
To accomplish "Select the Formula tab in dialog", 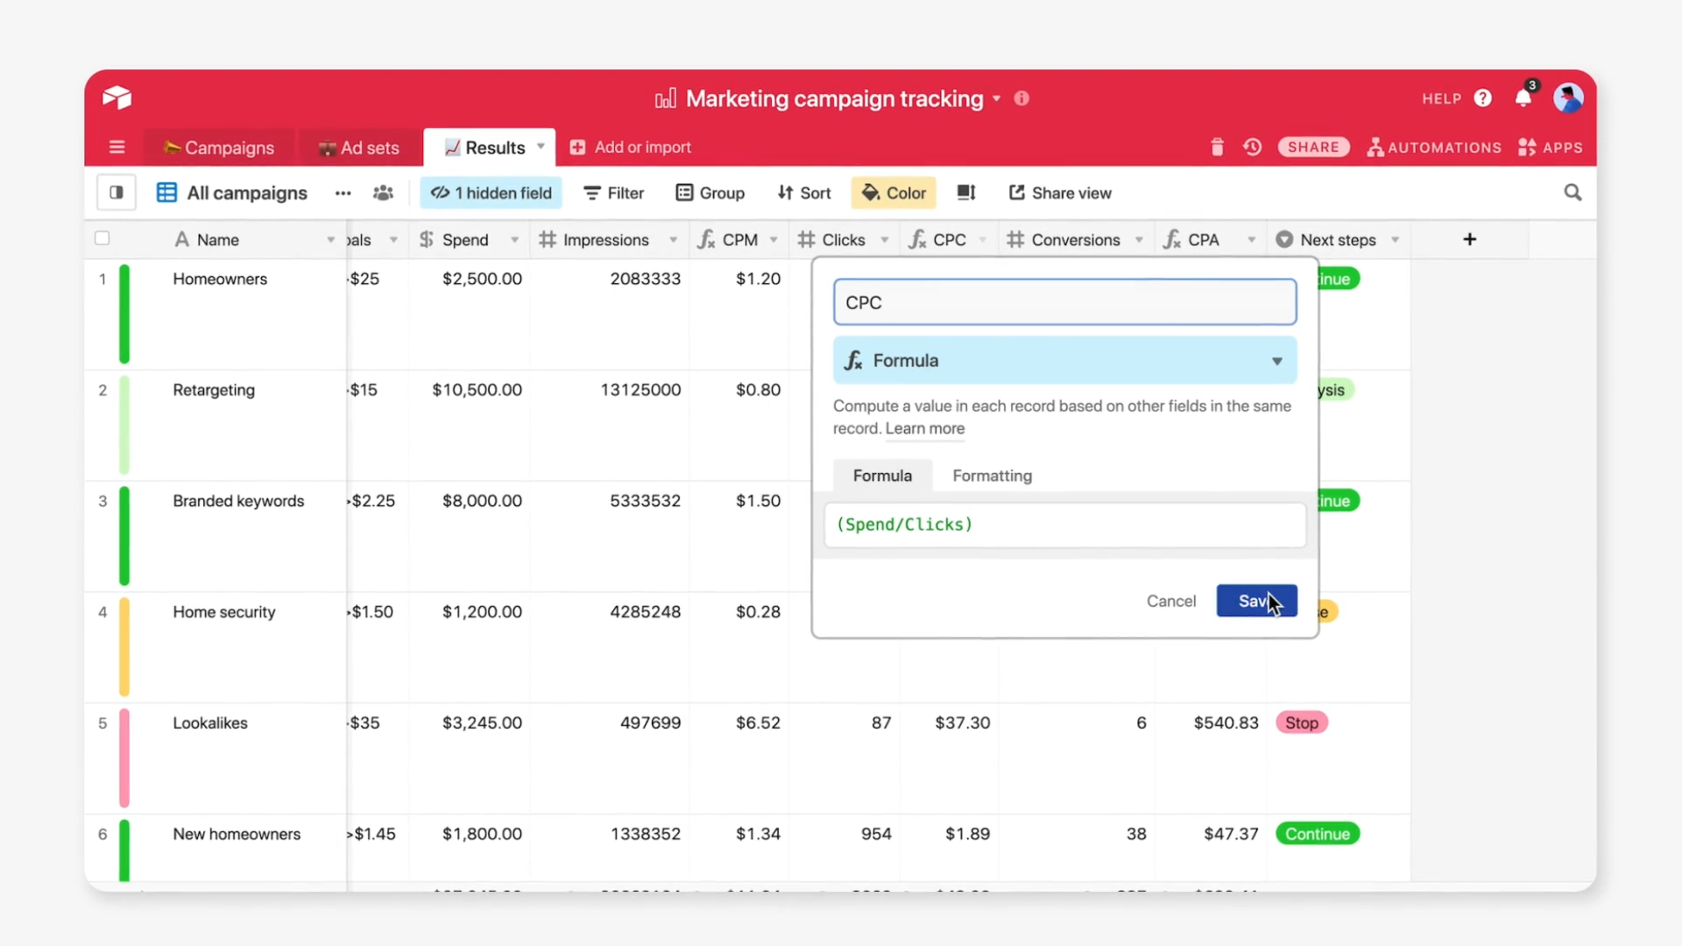I will 882,475.
